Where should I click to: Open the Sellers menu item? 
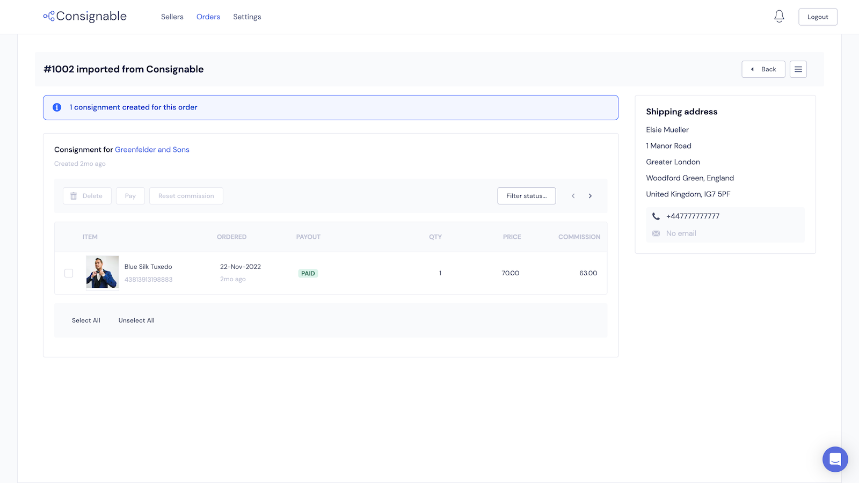(x=172, y=17)
